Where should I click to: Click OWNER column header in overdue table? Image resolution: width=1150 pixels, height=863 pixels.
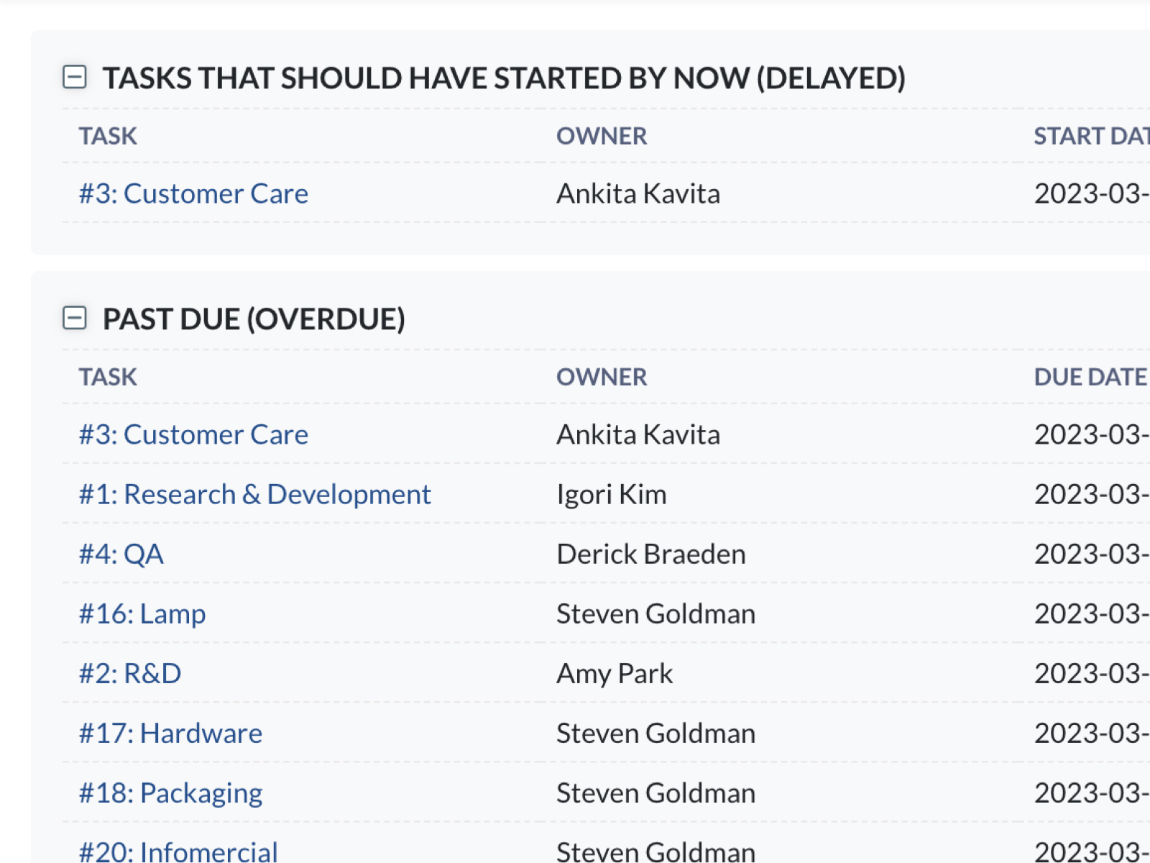pos(602,377)
